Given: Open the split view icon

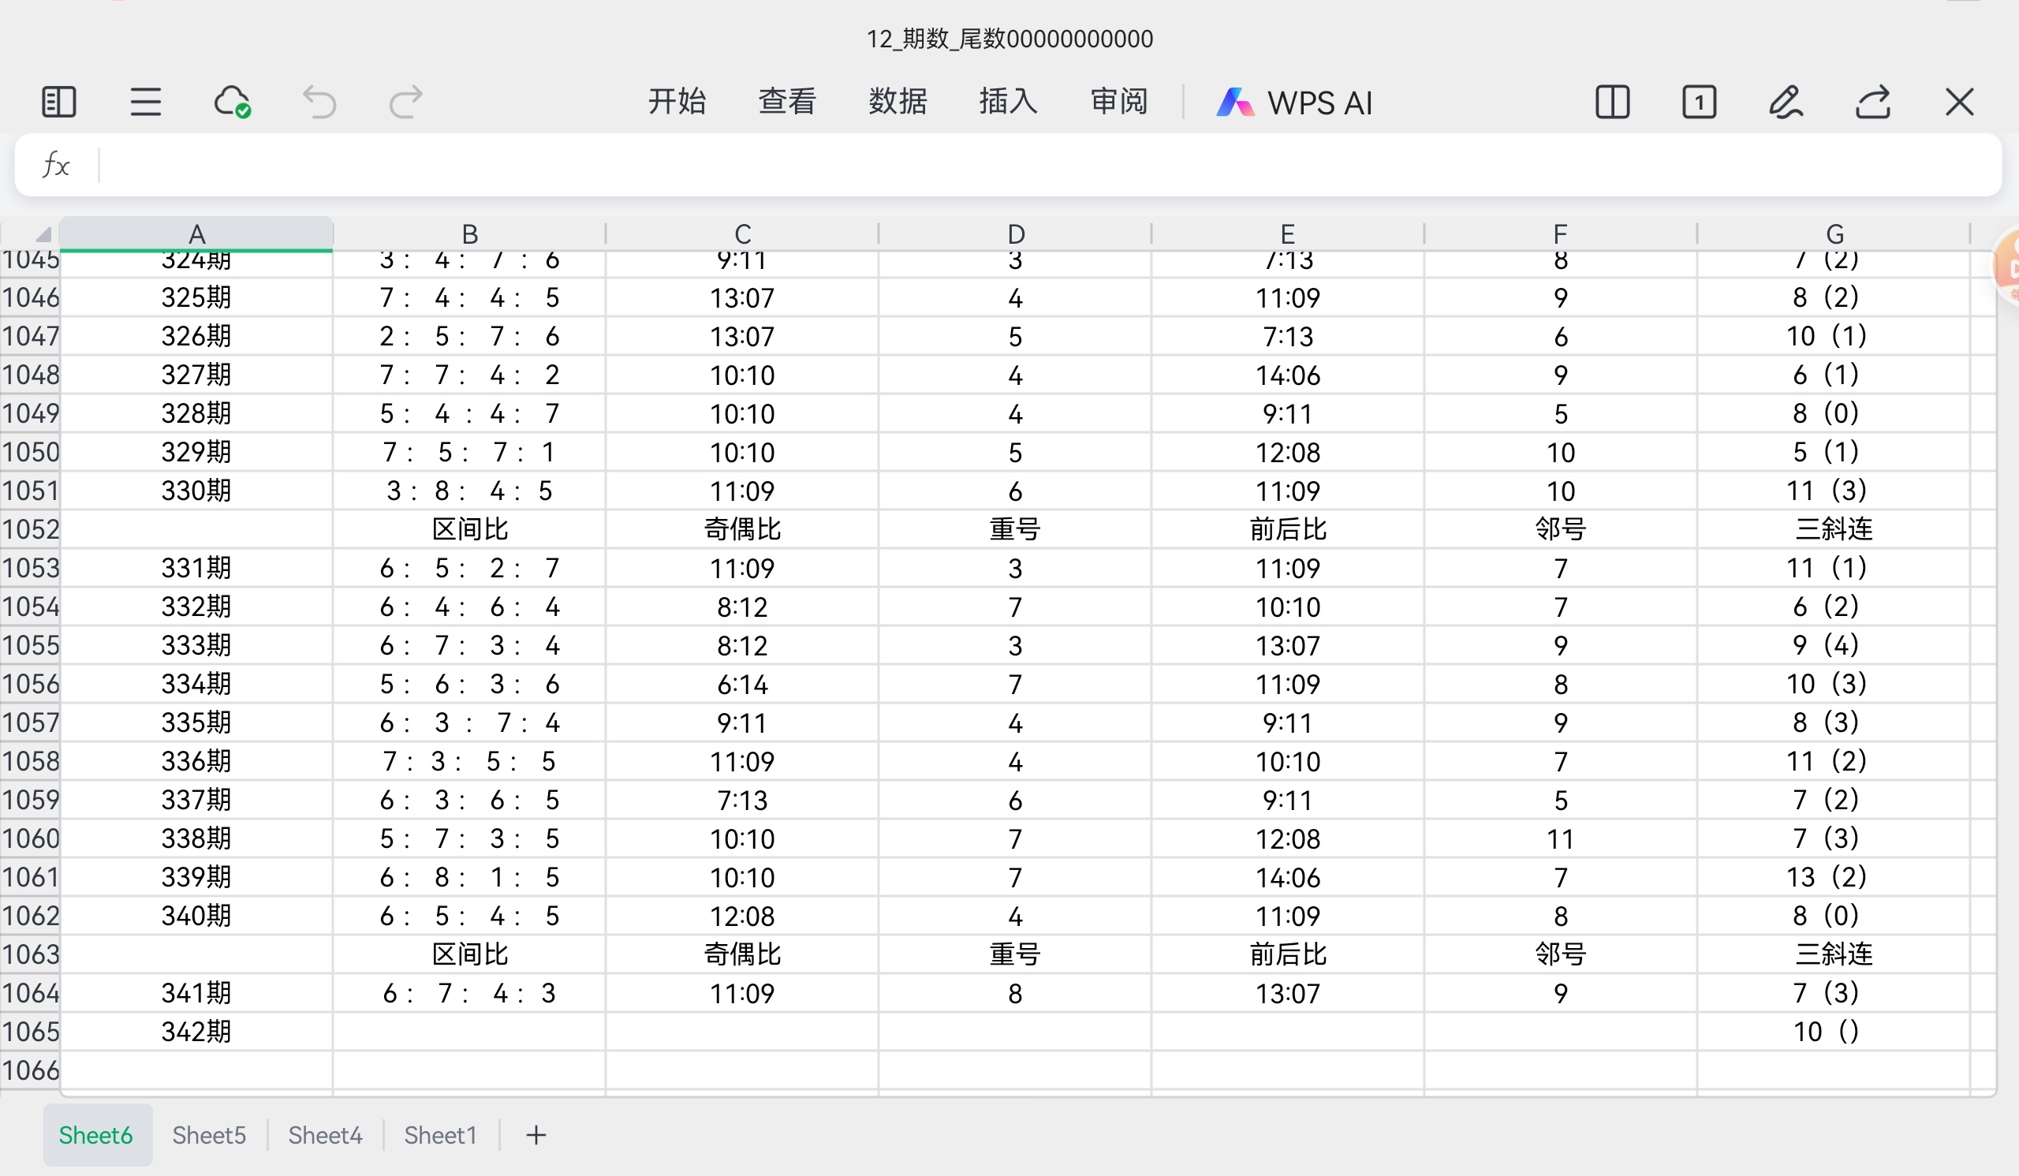Looking at the screenshot, I should coord(1612,103).
